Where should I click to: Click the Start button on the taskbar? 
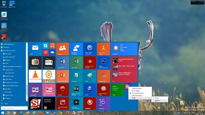click(x=3, y=113)
